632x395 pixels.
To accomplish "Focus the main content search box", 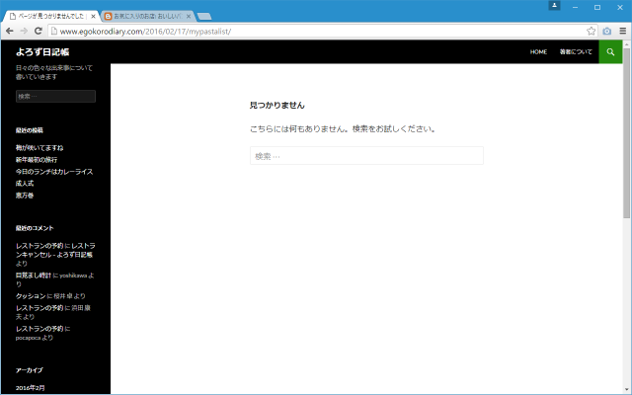I will pos(366,156).
